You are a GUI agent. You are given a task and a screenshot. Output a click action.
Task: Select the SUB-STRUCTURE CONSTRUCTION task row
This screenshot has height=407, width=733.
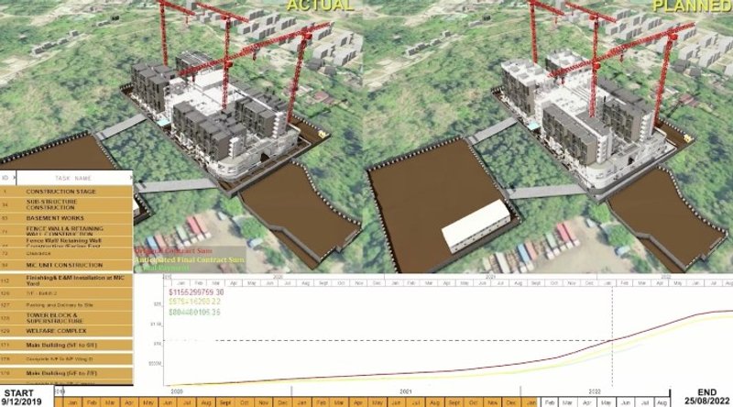[x=66, y=204]
